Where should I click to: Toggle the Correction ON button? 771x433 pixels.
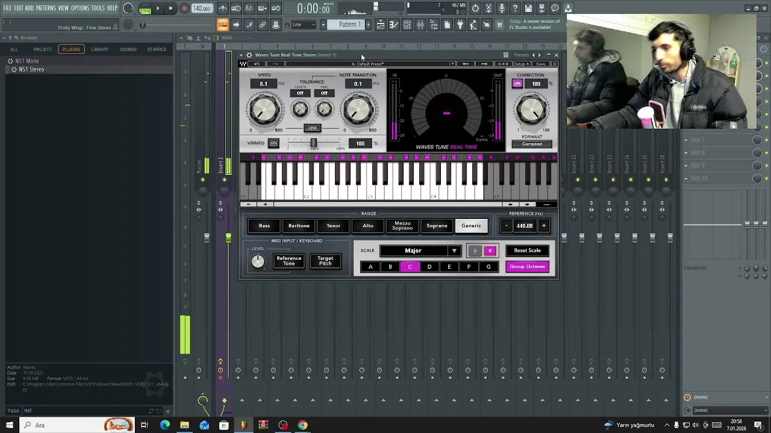click(x=517, y=84)
